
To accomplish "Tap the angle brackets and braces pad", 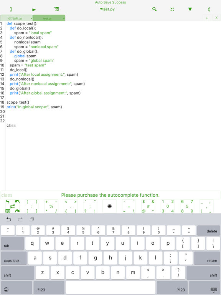I will click(x=71, y=206).
